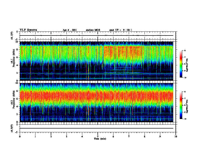This screenshot has height=153, width=198.
Task: Click the "Time (min)" axis label
Action: pos(100,139)
